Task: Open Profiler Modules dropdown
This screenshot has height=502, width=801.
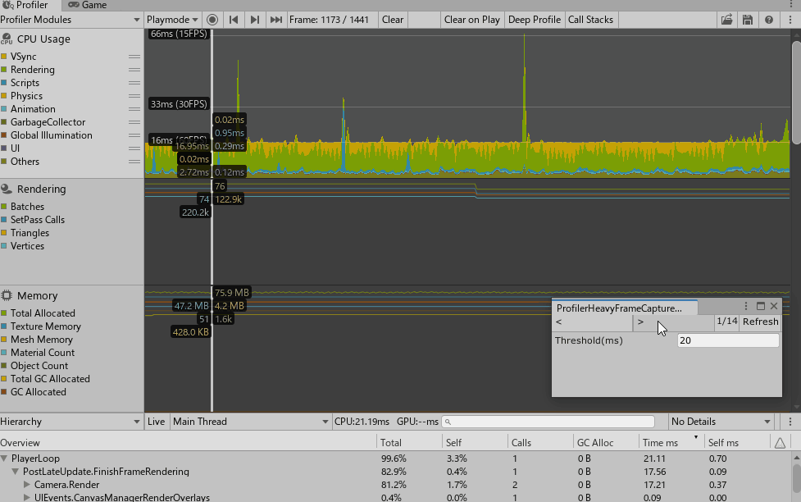Action: 71,20
